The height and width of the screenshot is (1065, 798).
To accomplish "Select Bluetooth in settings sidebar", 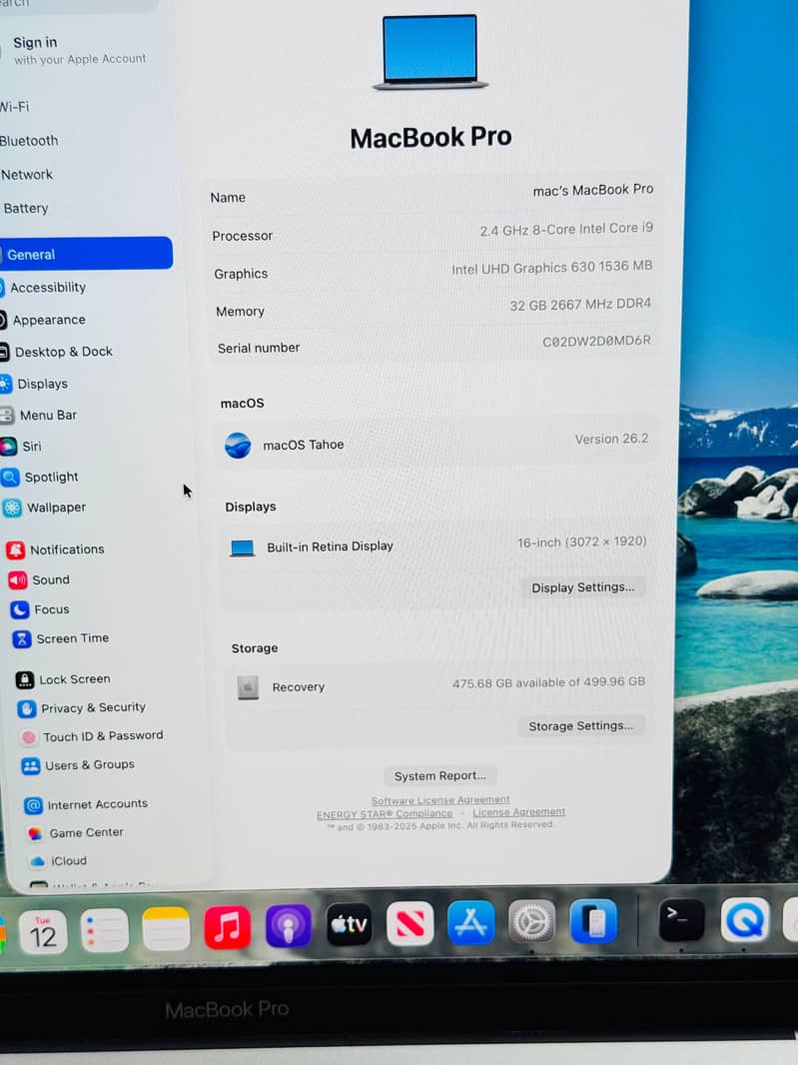I will coord(29,141).
